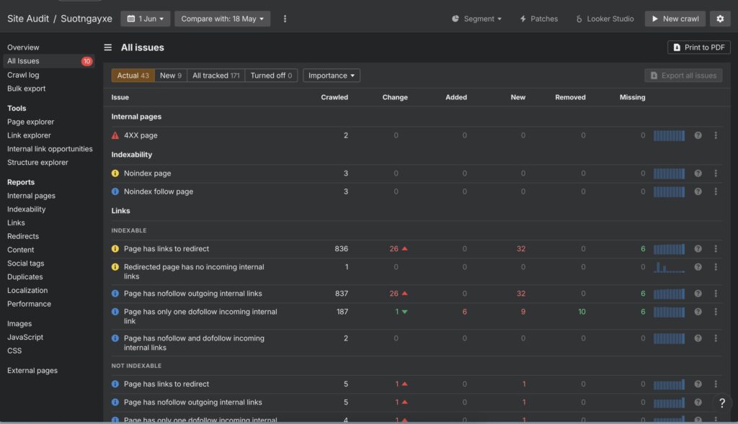Click help icon for indexable Page has links to redirect
738x424 pixels.
pyautogui.click(x=698, y=248)
